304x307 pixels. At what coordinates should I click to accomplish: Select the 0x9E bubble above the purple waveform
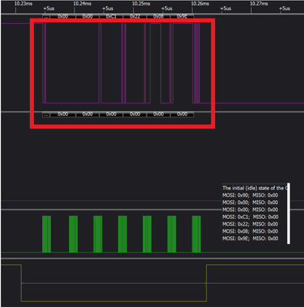pyautogui.click(x=182, y=16)
